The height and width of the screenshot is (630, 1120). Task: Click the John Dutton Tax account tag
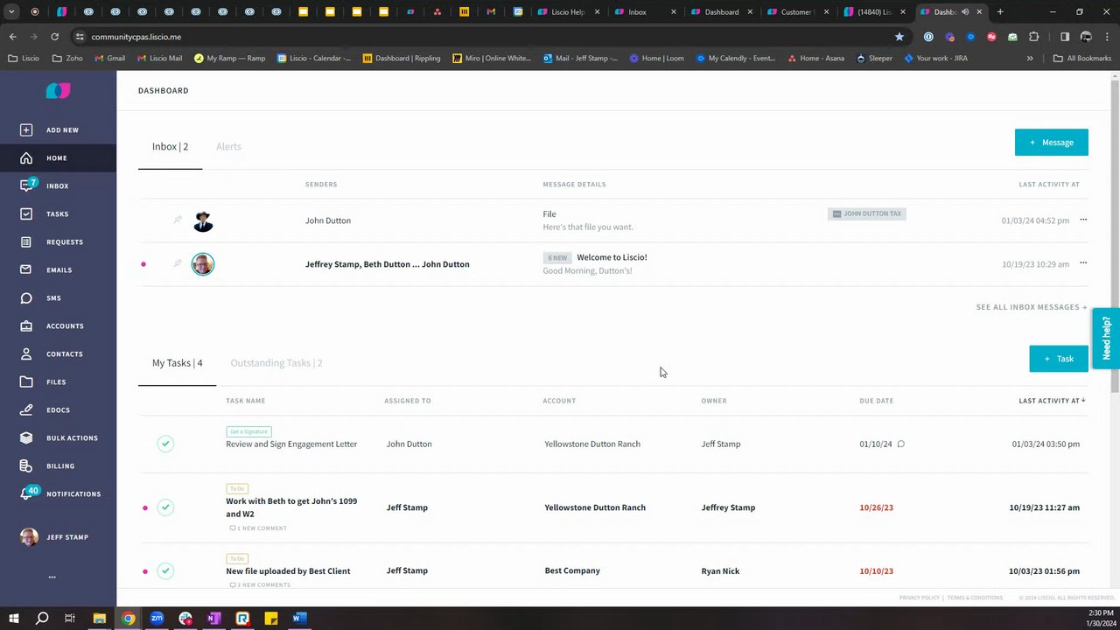[867, 213]
